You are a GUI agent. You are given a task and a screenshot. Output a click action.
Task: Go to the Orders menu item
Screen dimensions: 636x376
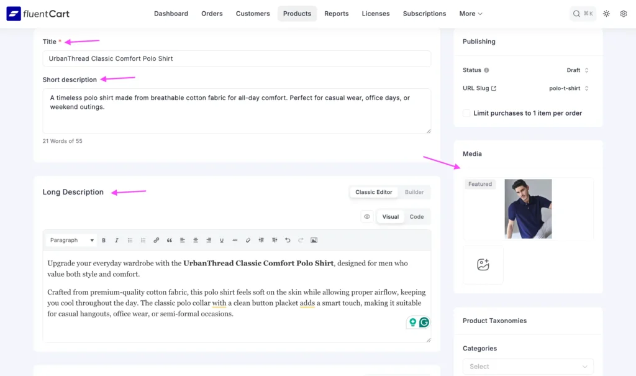212,13
